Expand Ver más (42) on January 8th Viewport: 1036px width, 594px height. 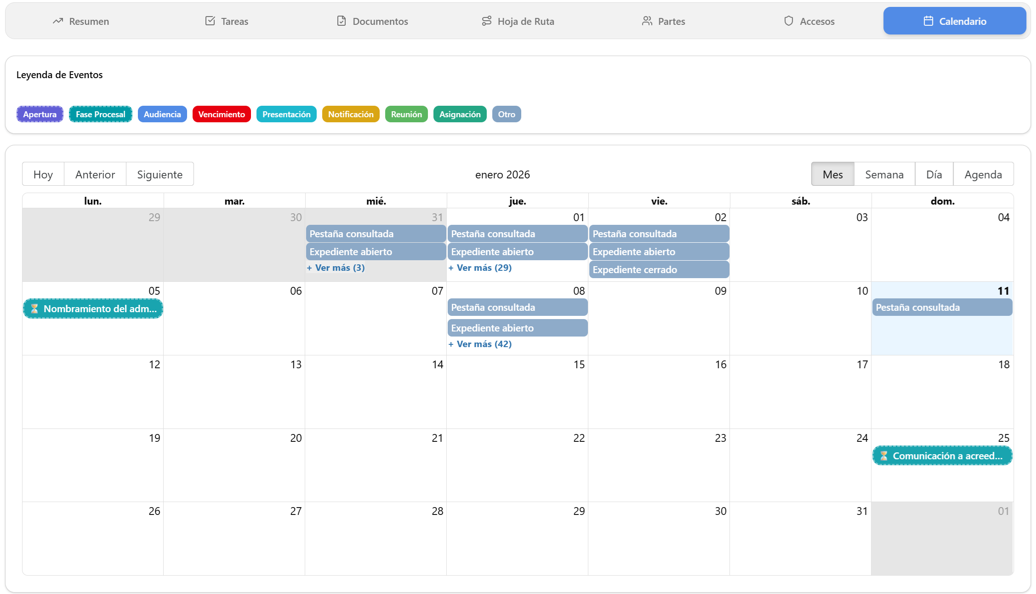pyautogui.click(x=480, y=343)
